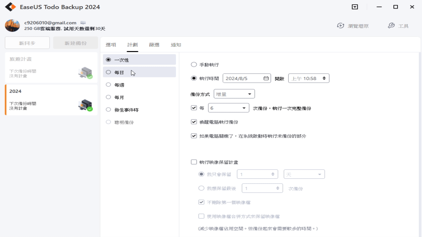Click the title bar dropdown menu icon
The image size is (422, 237).
tap(355, 7)
